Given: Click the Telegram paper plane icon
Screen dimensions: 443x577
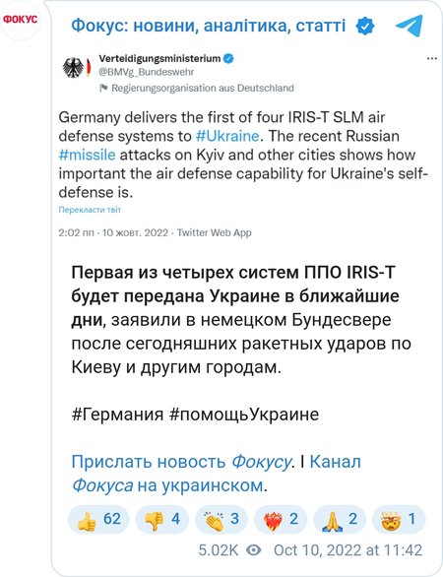Looking at the screenshot, I should click(410, 26).
